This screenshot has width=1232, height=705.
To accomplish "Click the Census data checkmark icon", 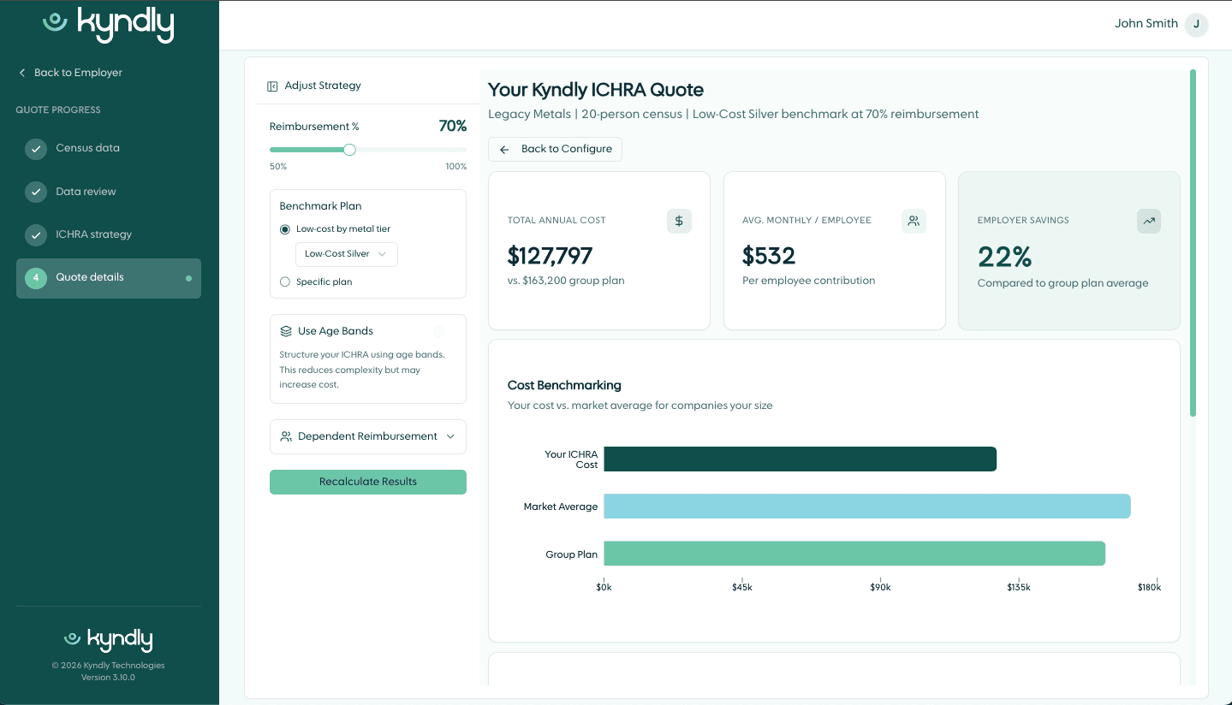I will pyautogui.click(x=35, y=149).
